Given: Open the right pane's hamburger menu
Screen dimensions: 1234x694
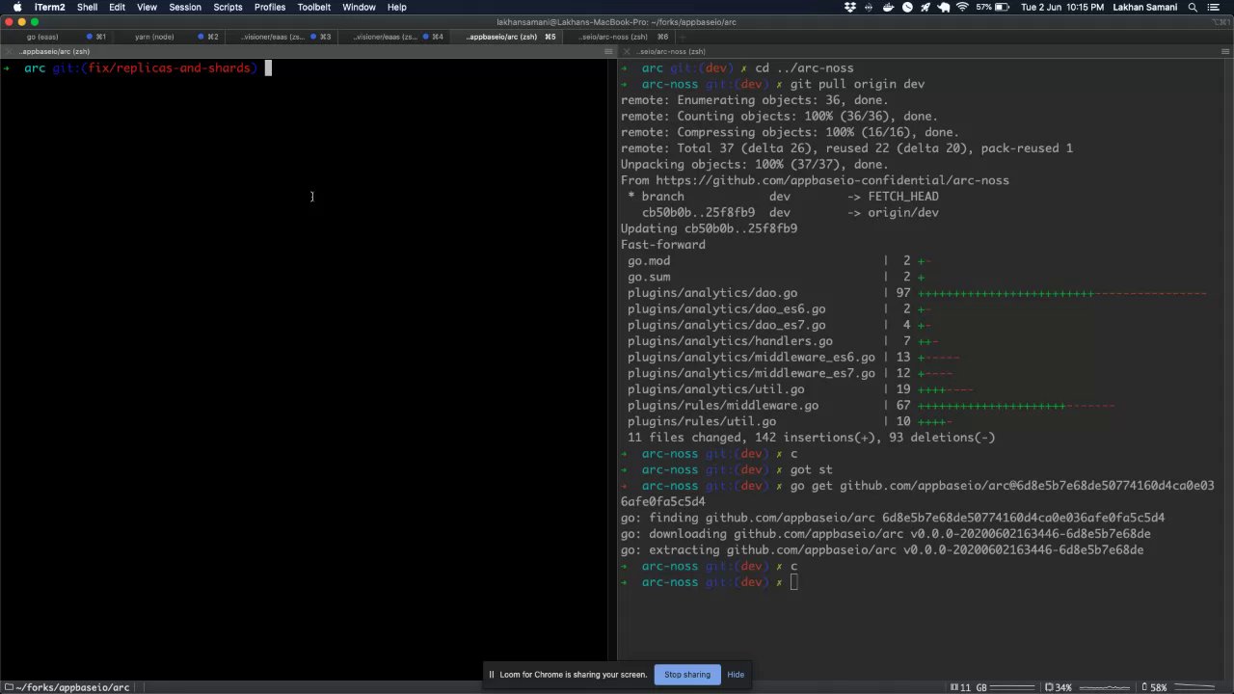Looking at the screenshot, I should [x=1225, y=51].
